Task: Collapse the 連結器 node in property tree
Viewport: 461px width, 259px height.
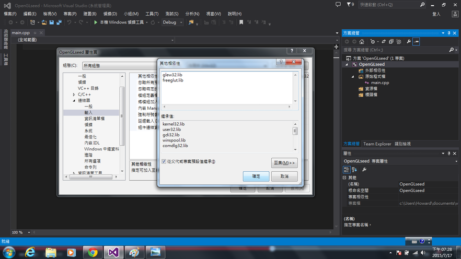Action: (74, 100)
